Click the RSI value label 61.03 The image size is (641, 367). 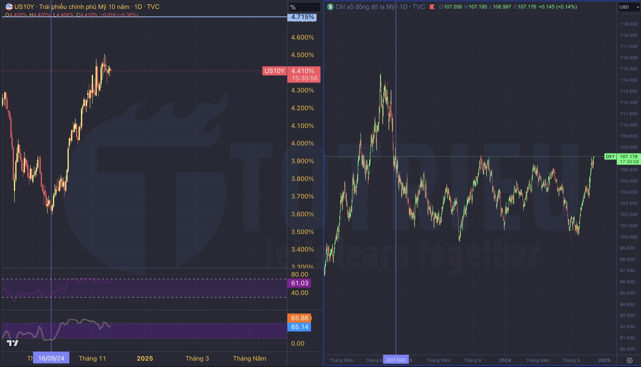pyautogui.click(x=299, y=283)
